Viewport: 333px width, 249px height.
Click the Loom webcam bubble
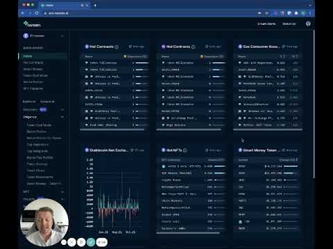(x=44, y=223)
